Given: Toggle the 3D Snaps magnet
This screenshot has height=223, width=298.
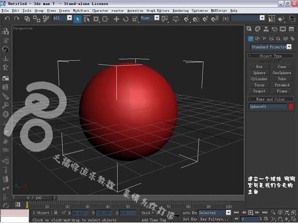Looking at the screenshot, I should click(186, 19).
